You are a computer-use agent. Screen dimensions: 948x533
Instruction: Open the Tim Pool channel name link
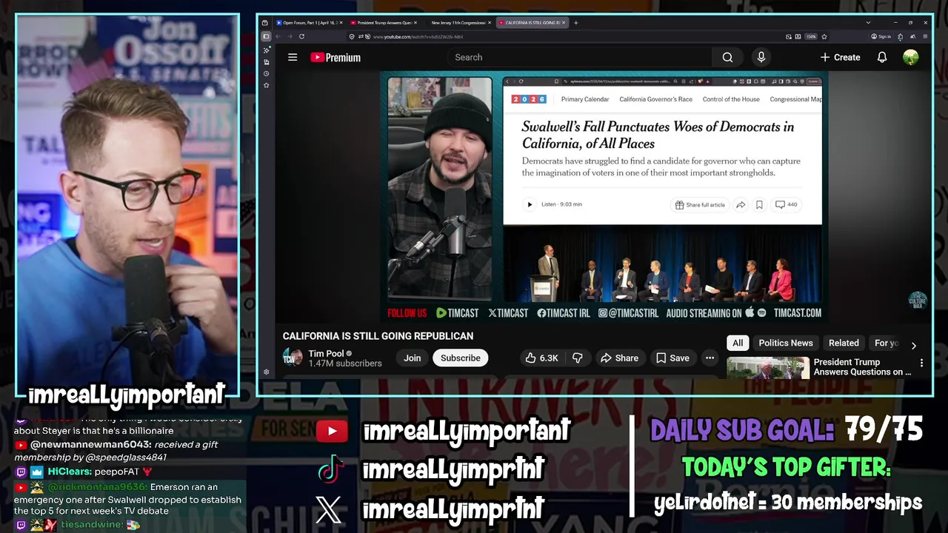point(326,353)
